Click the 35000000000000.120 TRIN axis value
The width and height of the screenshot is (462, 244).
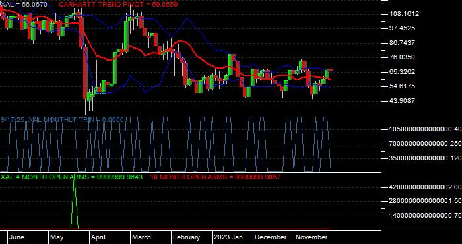pyautogui.click(x=425, y=158)
